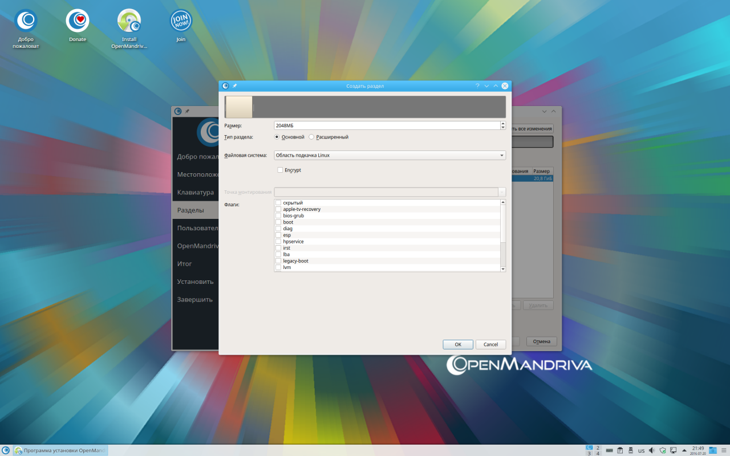Decrease partition size with the down spinner arrow

click(x=502, y=128)
